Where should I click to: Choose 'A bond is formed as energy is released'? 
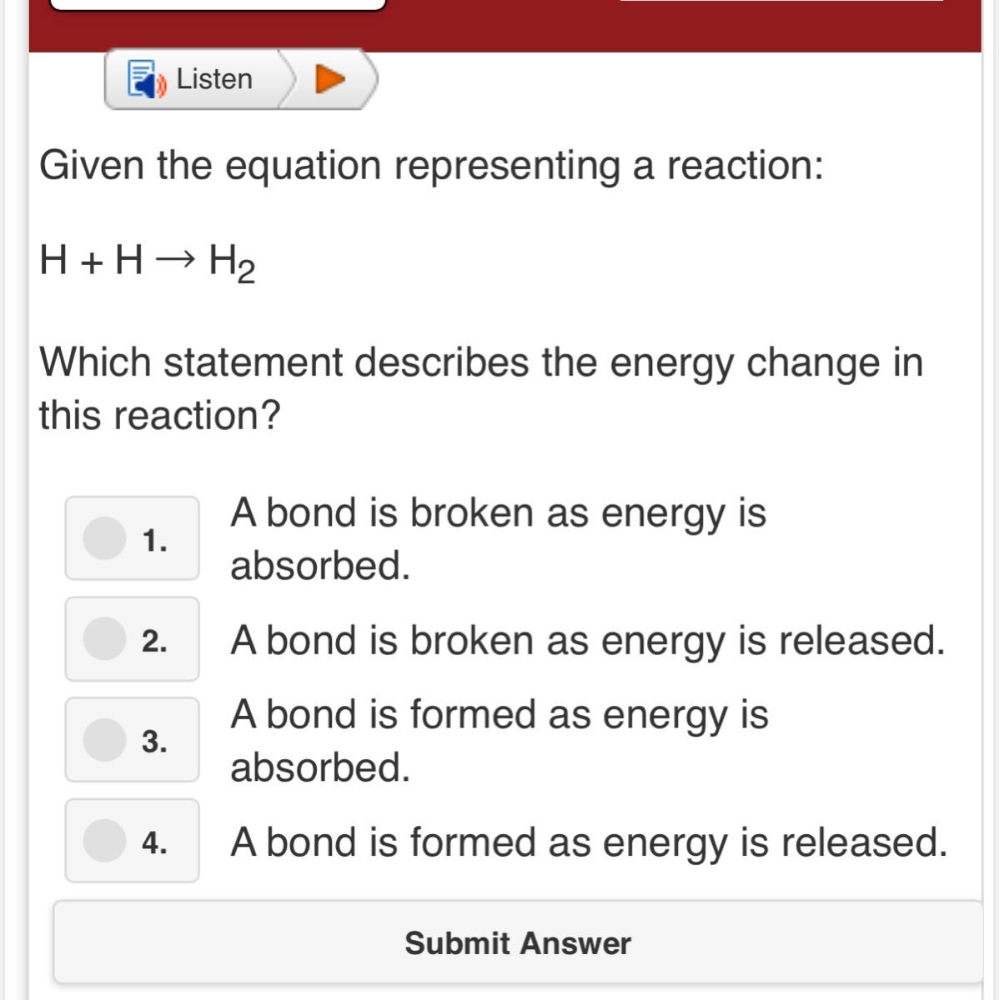[x=589, y=842]
